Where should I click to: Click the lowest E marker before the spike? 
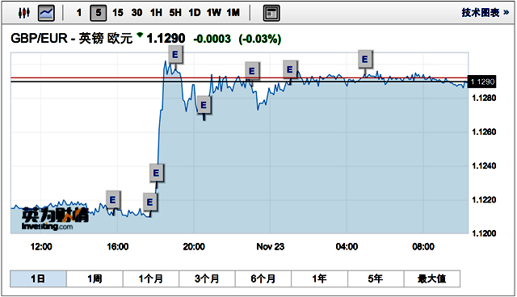pyautogui.click(x=149, y=202)
